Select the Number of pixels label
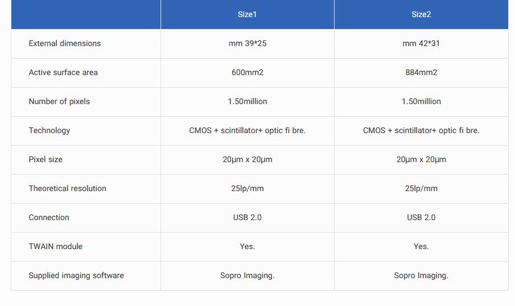This screenshot has width=515, height=306. pyautogui.click(x=59, y=101)
